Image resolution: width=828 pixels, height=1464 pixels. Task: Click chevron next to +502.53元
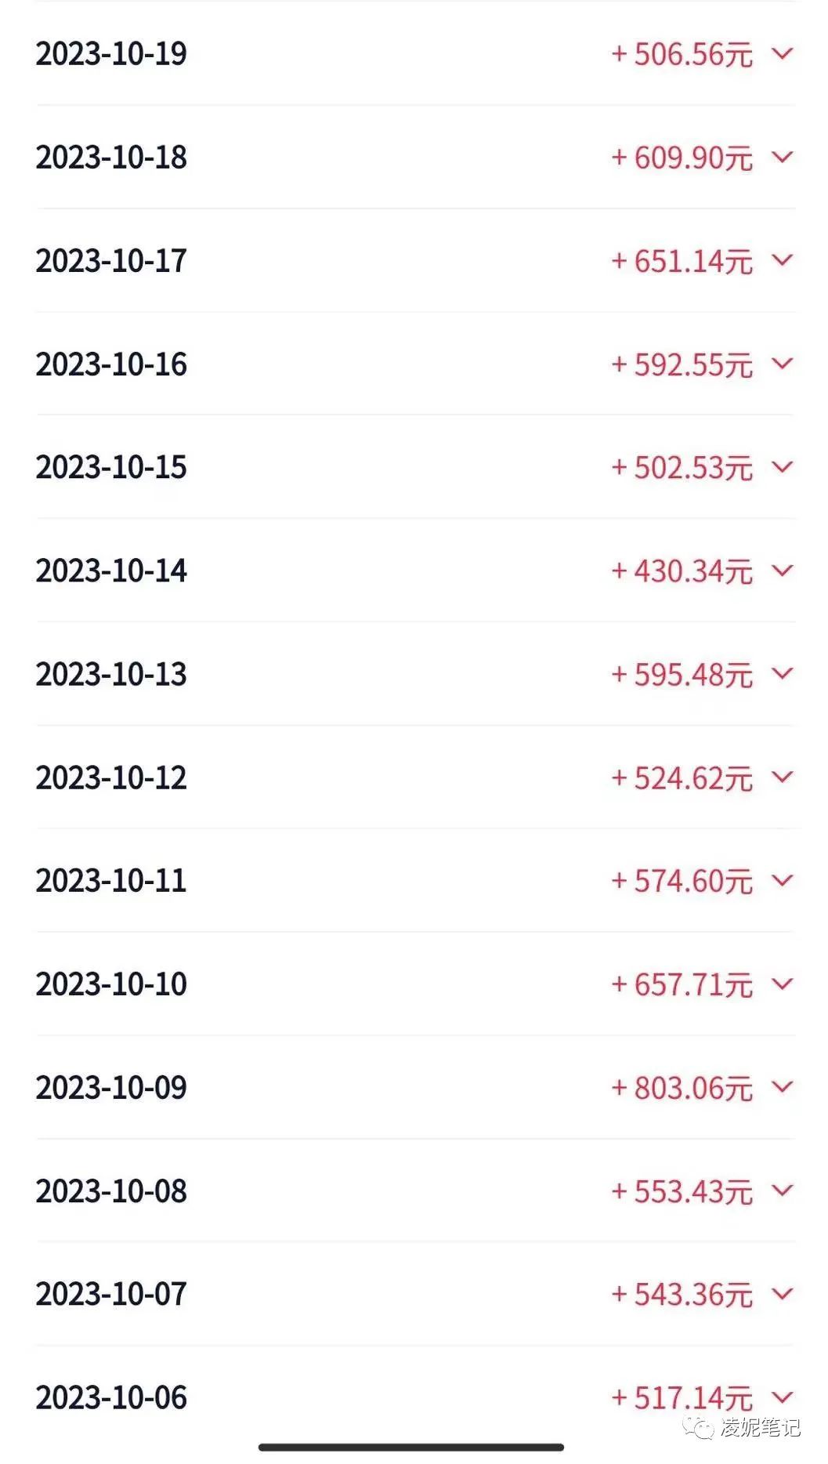pyautogui.click(x=782, y=466)
